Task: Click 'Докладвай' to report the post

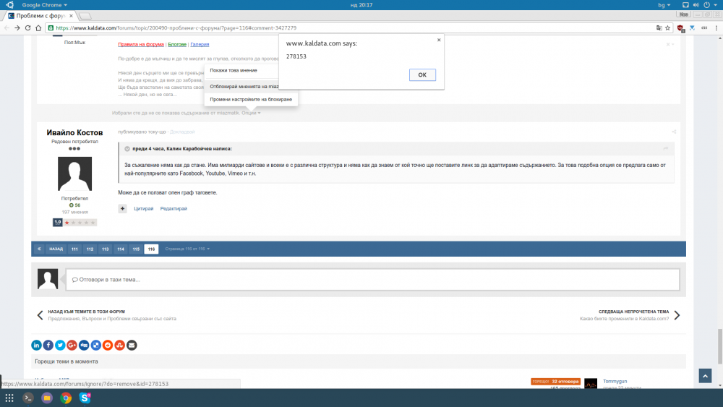Action: [182, 132]
